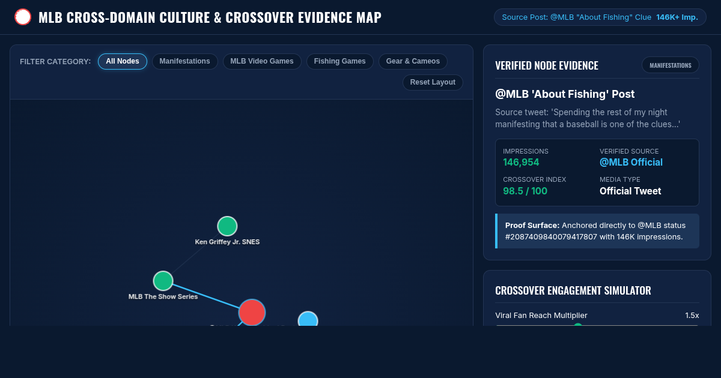Viewport: 721px width, 378px height.
Task: Click the 146,954 impressions value
Action: 521,162
